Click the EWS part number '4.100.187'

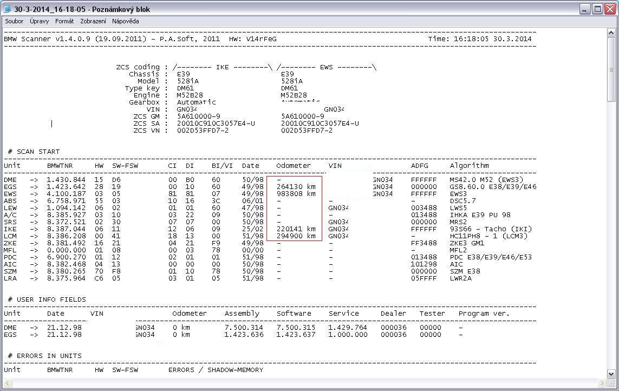pos(66,194)
